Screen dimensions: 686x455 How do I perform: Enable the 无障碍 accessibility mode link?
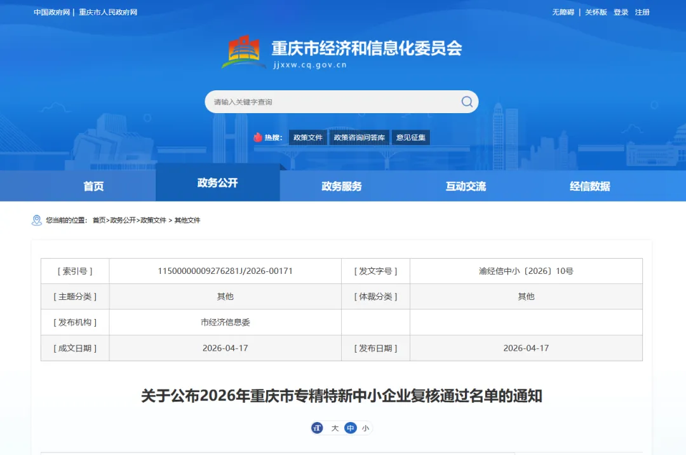[x=563, y=12]
